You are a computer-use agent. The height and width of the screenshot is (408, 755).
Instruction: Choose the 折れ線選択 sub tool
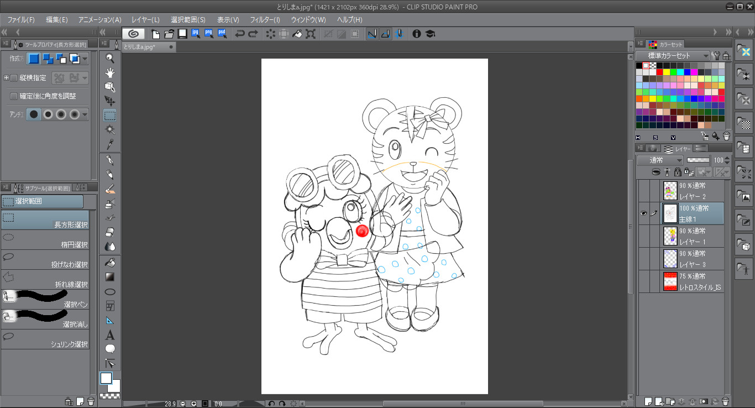45,280
